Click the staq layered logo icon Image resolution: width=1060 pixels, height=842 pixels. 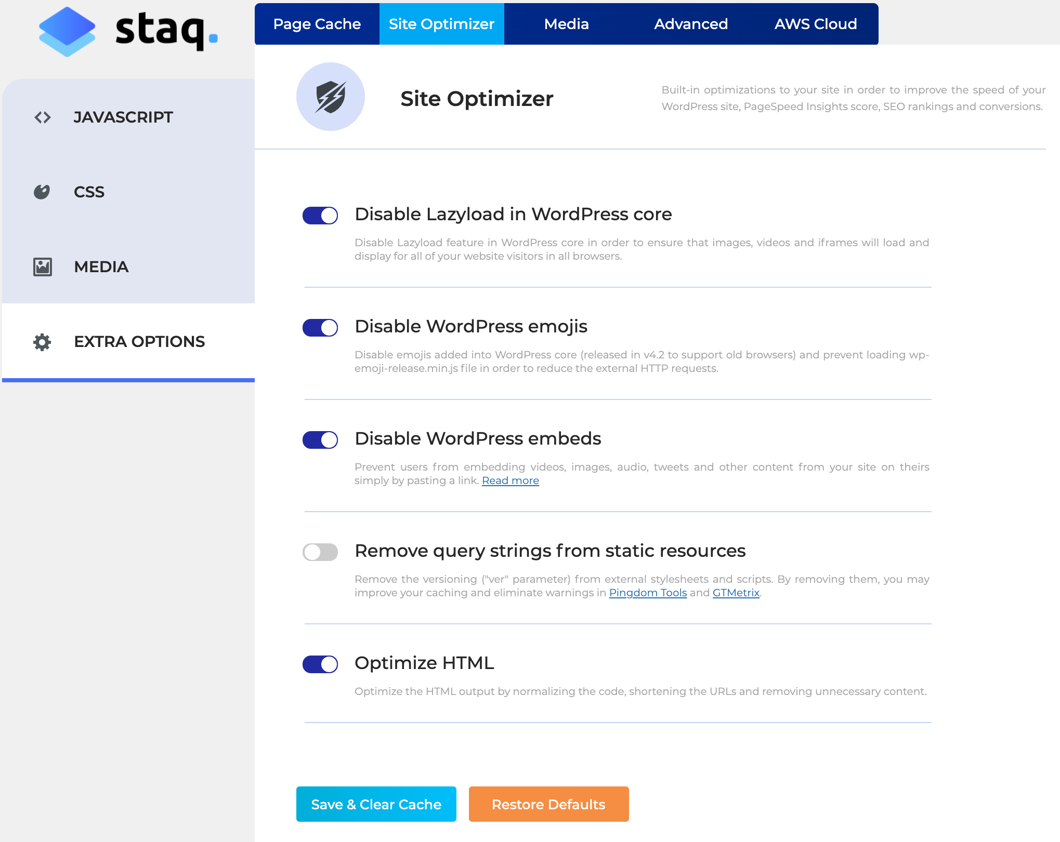67,31
